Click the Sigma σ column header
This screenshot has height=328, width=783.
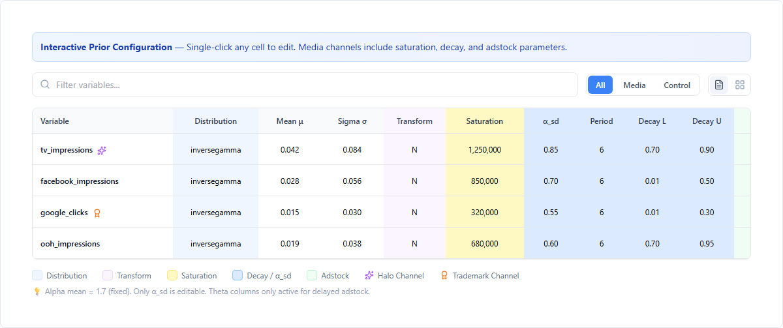(352, 121)
